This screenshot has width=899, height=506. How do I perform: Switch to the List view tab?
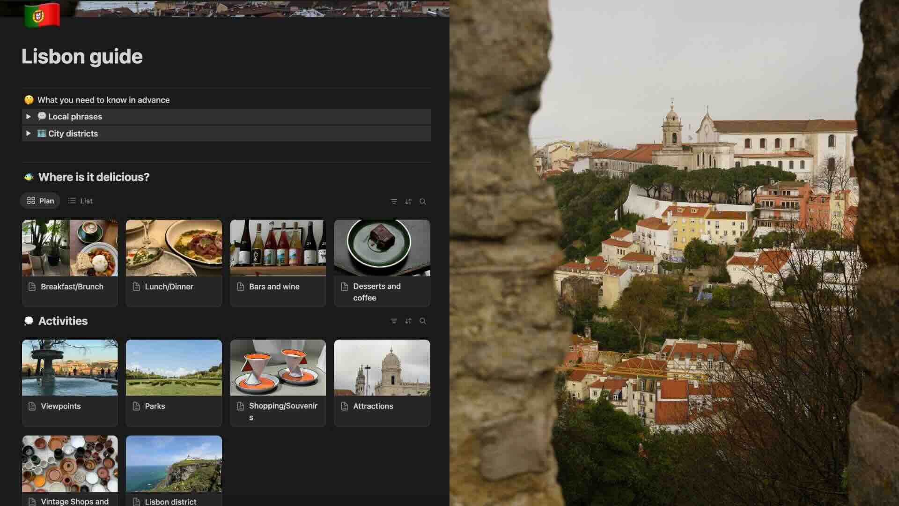pos(81,201)
